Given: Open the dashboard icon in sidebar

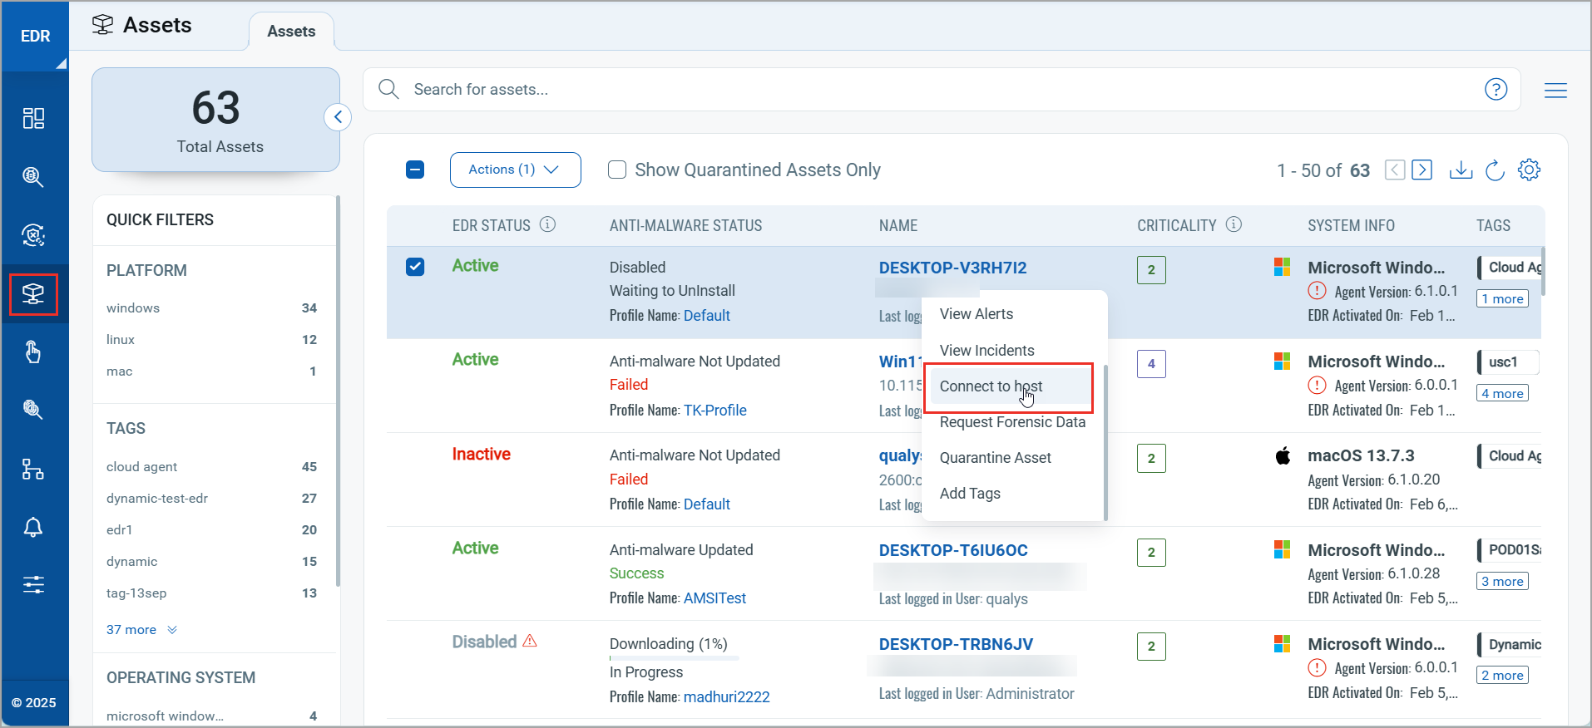Looking at the screenshot, I should click(33, 119).
